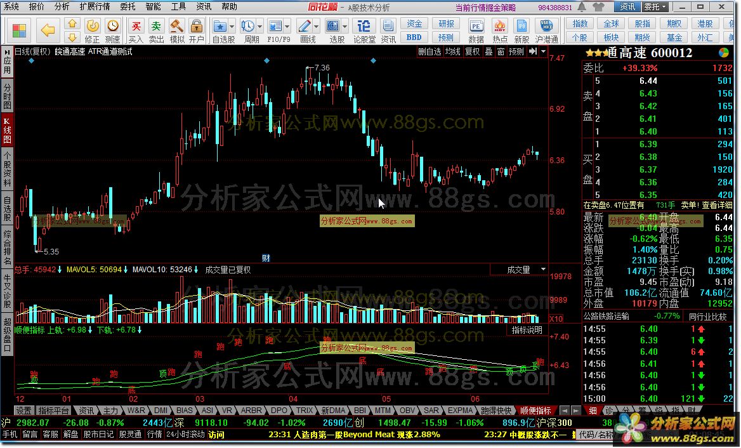Viewport: 741px width, 448px height.
Task: Open the 报价 menu
Action: point(36,6)
